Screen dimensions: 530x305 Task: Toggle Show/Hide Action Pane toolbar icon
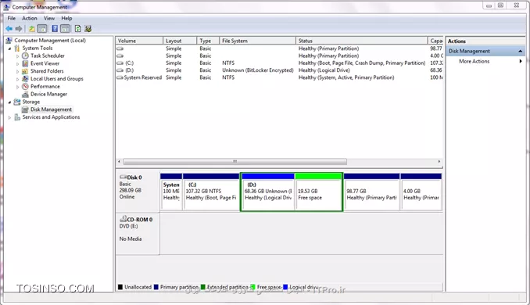click(65, 29)
